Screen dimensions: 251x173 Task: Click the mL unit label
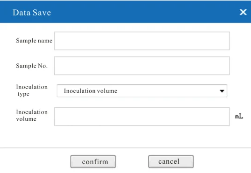pyautogui.click(x=239, y=116)
